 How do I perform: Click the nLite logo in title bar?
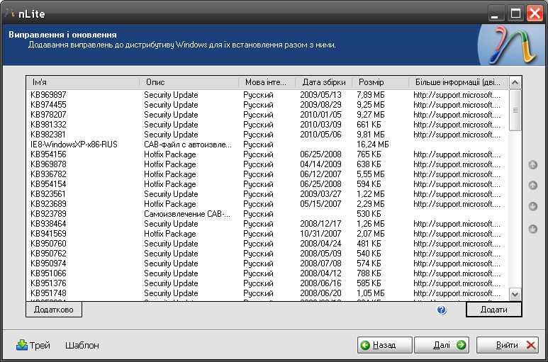[x=9, y=13]
